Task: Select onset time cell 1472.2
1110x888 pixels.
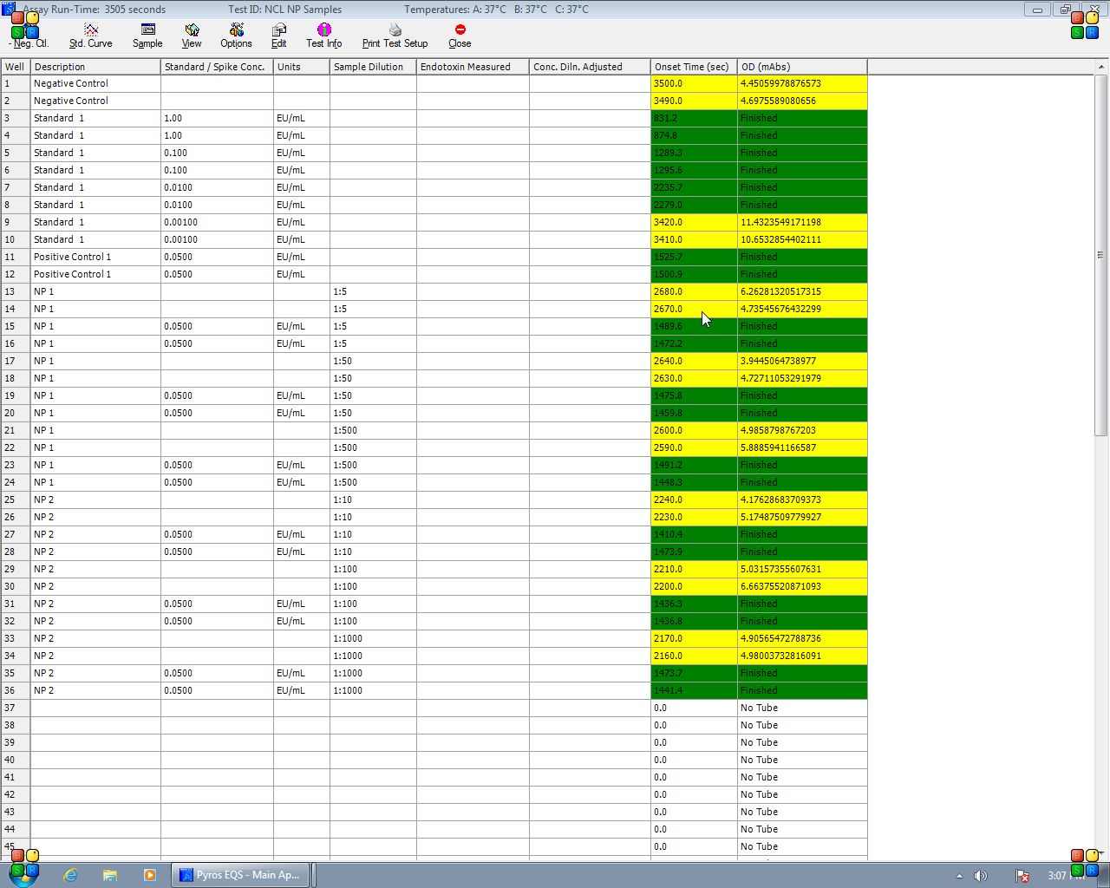Action: 694,343
